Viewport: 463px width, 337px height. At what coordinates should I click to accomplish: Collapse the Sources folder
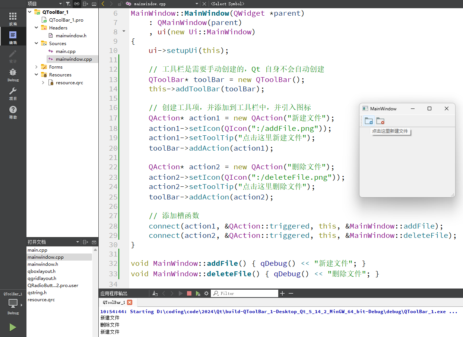tap(36, 43)
